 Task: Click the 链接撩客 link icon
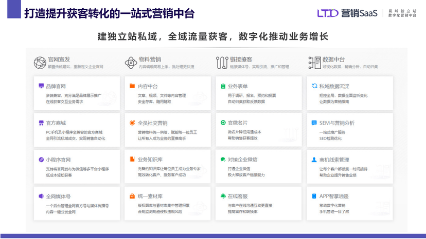(x=222, y=63)
